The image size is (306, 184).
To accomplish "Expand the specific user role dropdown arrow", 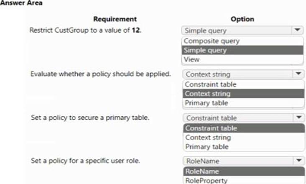I will tap(299, 161).
